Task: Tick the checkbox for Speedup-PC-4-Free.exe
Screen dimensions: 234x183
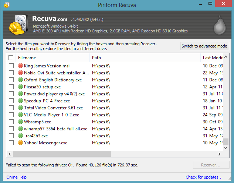Action: (11, 101)
